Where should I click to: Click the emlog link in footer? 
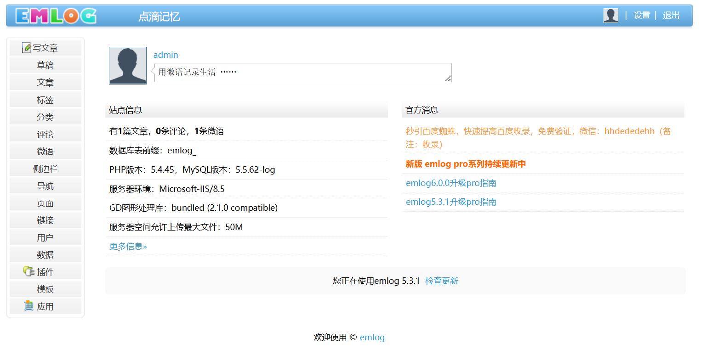click(372, 338)
